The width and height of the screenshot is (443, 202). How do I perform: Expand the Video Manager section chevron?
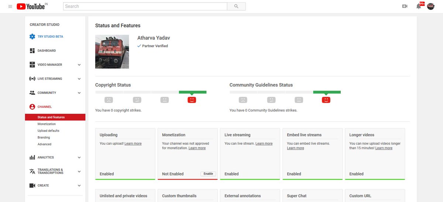click(79, 65)
